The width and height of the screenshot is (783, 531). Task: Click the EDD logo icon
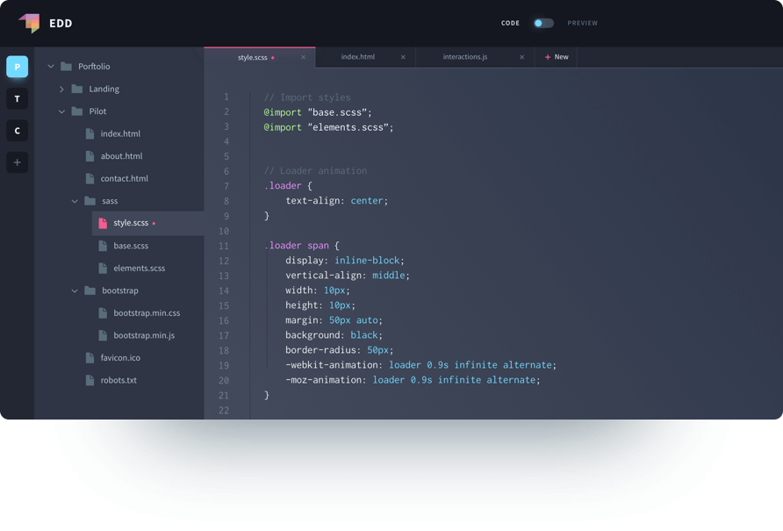tap(29, 23)
